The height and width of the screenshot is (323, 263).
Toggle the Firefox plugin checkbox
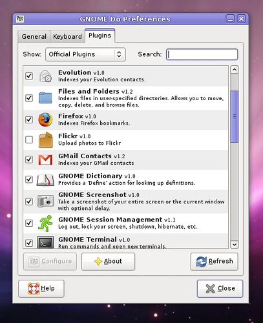(29, 120)
